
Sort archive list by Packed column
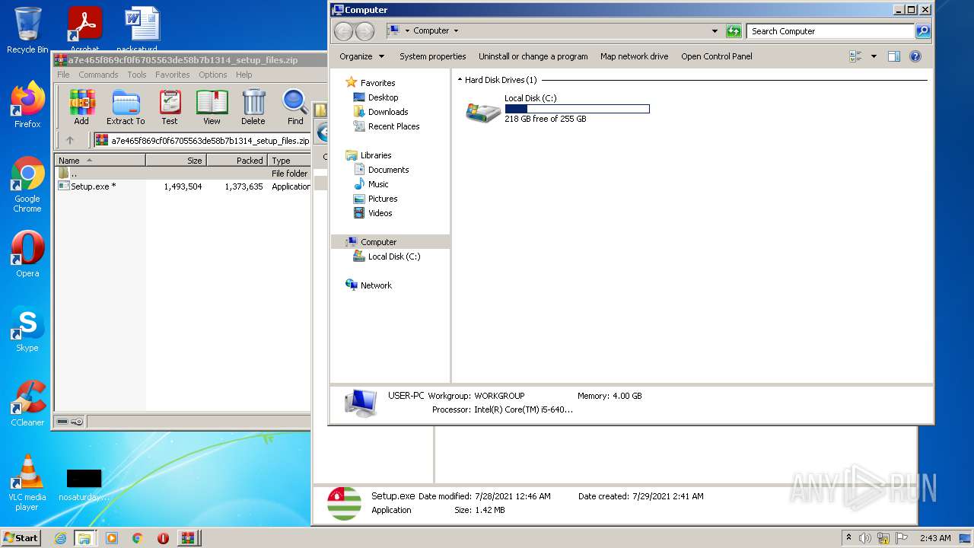tap(237, 161)
